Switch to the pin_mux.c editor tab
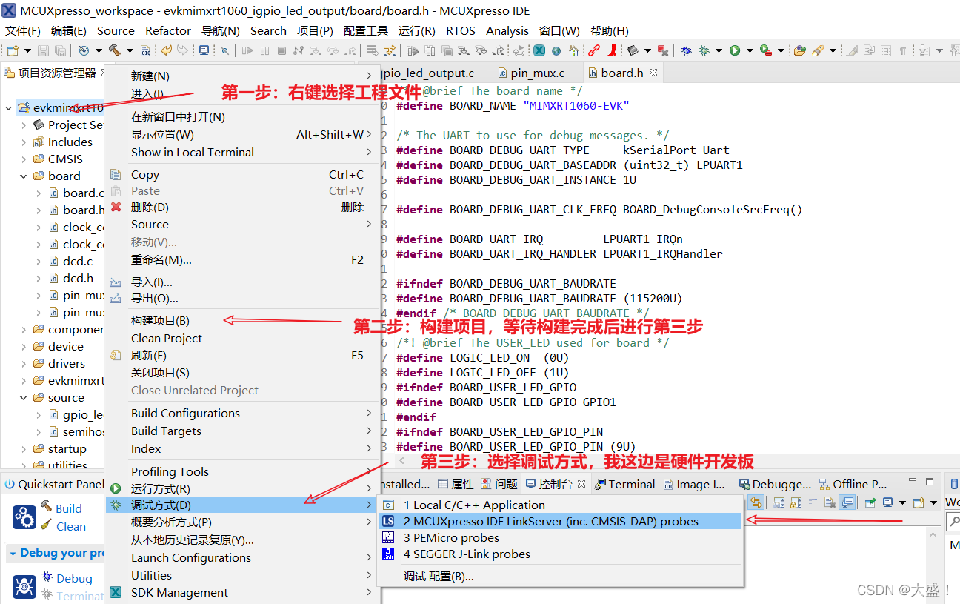 [537, 73]
